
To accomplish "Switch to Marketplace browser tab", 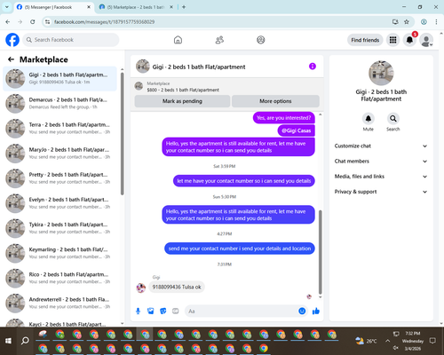I will 136,7.
